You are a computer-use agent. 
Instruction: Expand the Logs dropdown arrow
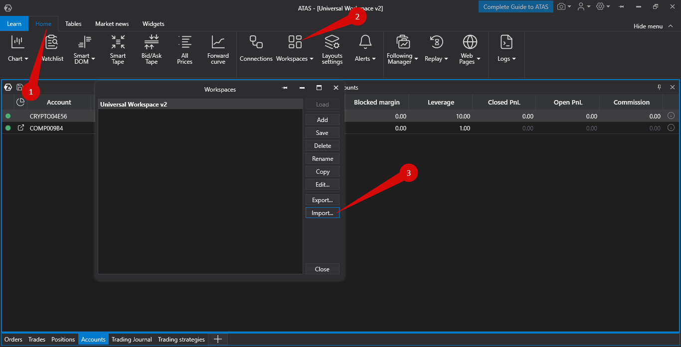point(514,59)
